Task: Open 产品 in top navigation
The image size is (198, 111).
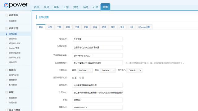Action: 96,7
